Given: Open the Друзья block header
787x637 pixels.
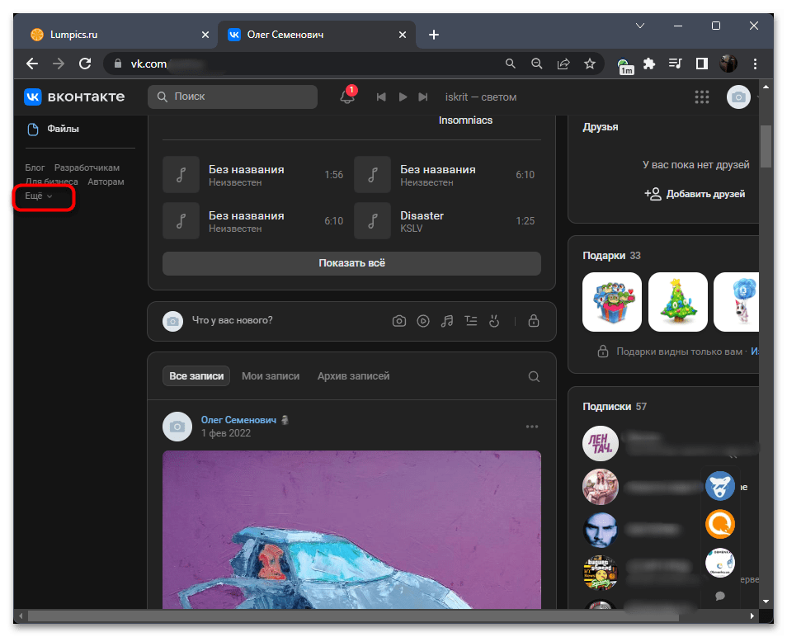Looking at the screenshot, I should pyautogui.click(x=601, y=127).
